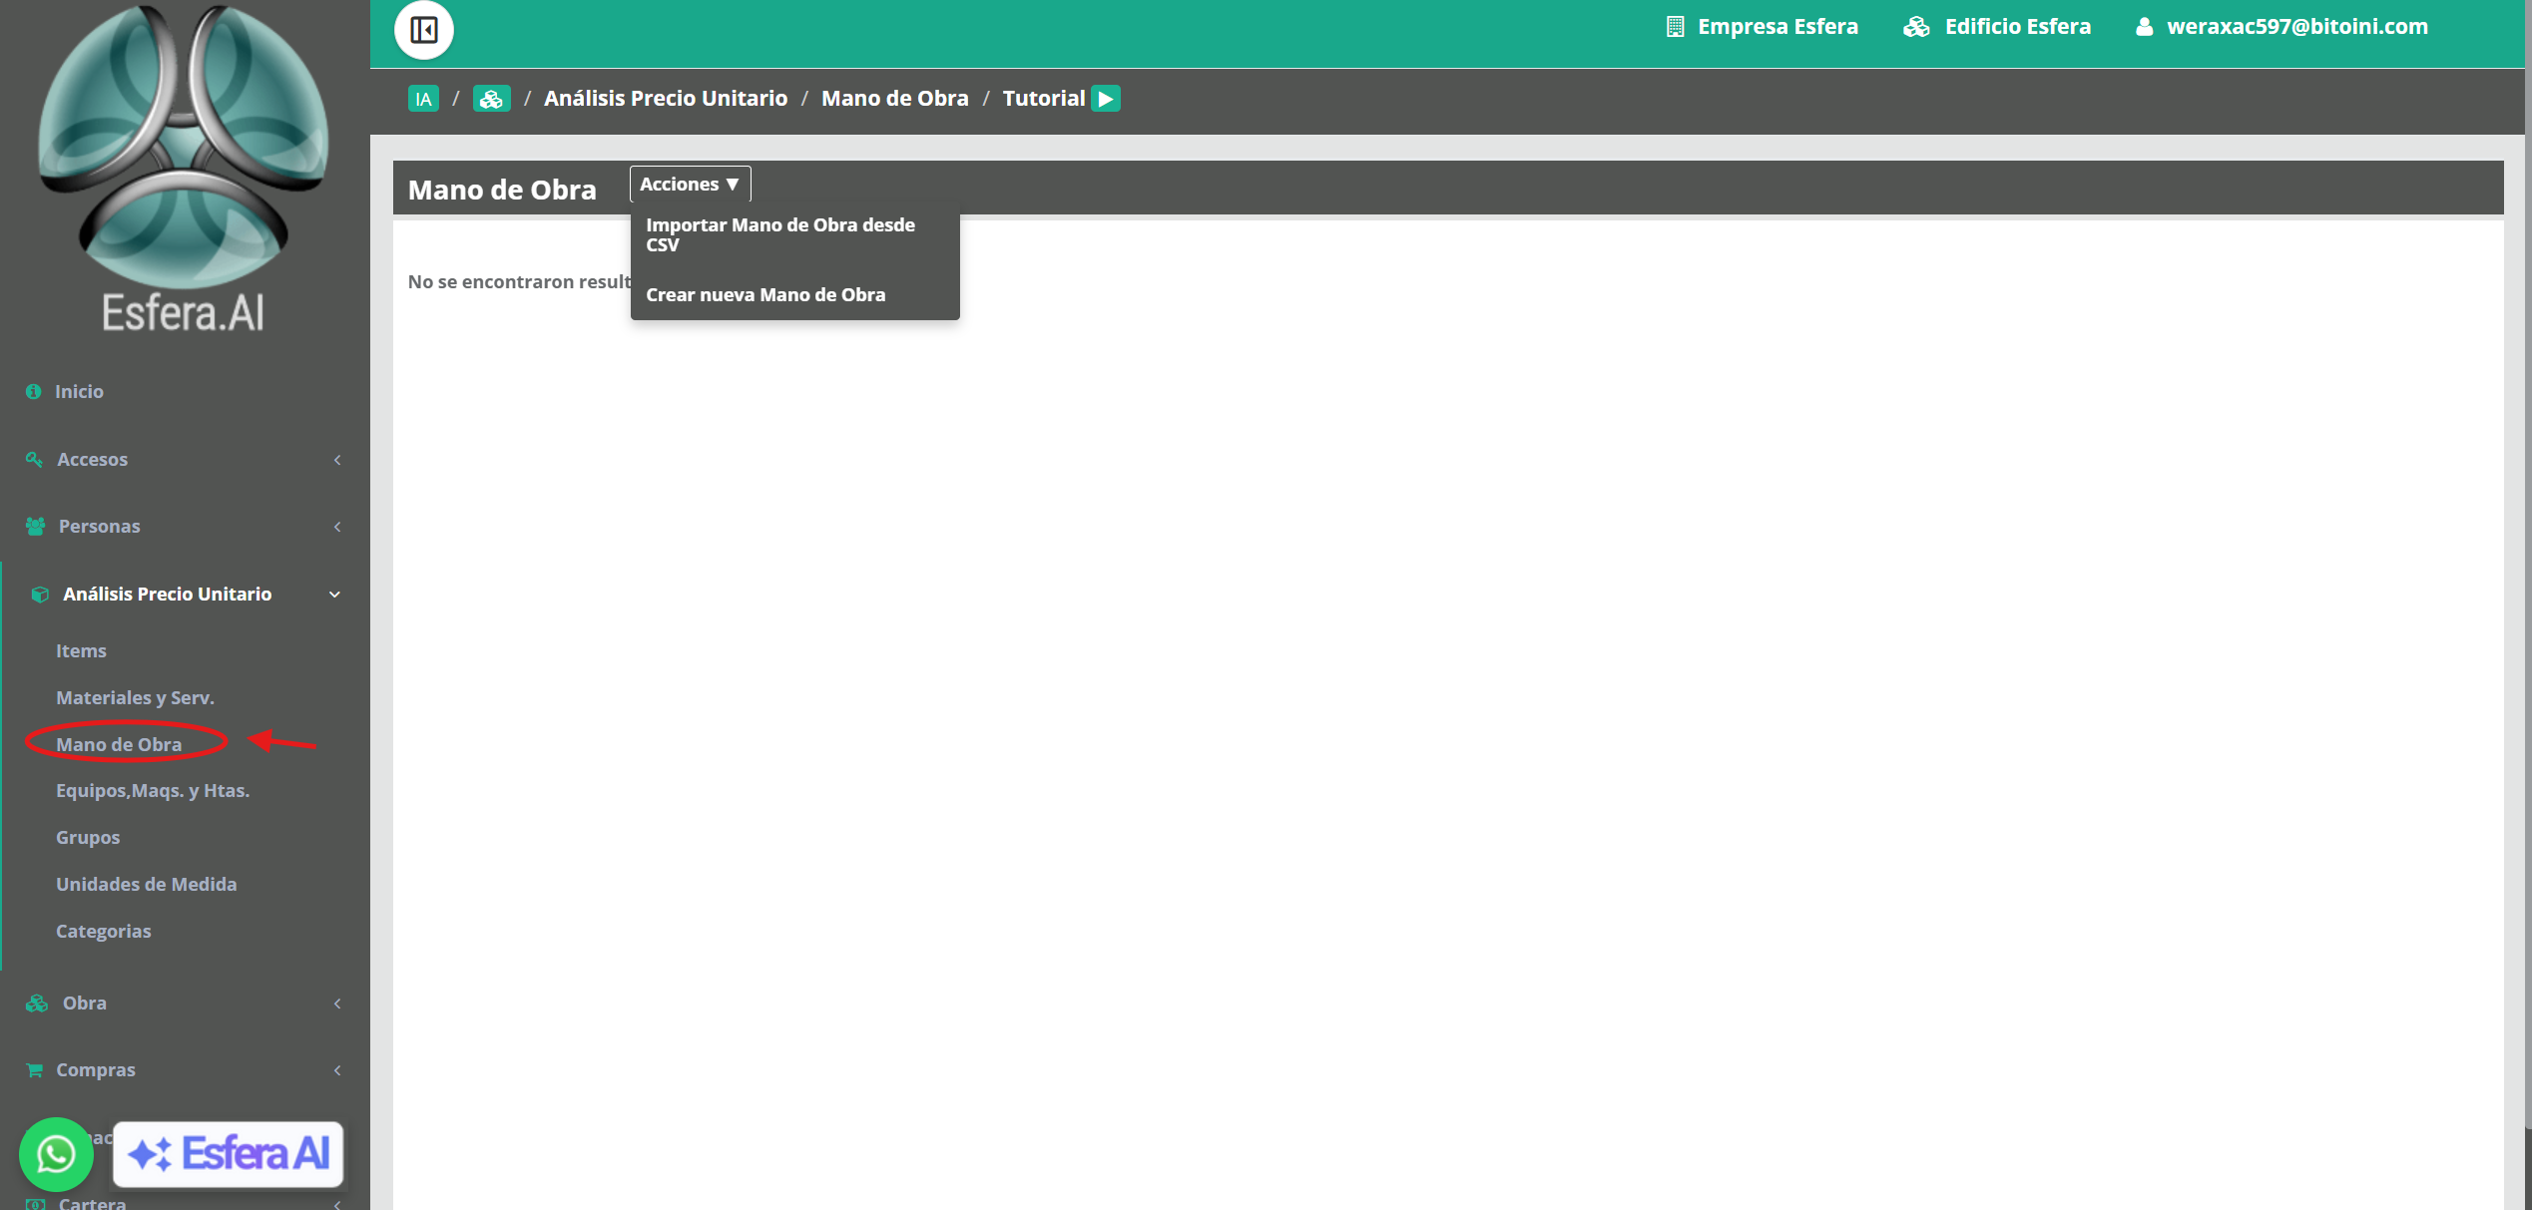Click the IA breadcrumb badge
2532x1210 pixels.
click(x=423, y=99)
